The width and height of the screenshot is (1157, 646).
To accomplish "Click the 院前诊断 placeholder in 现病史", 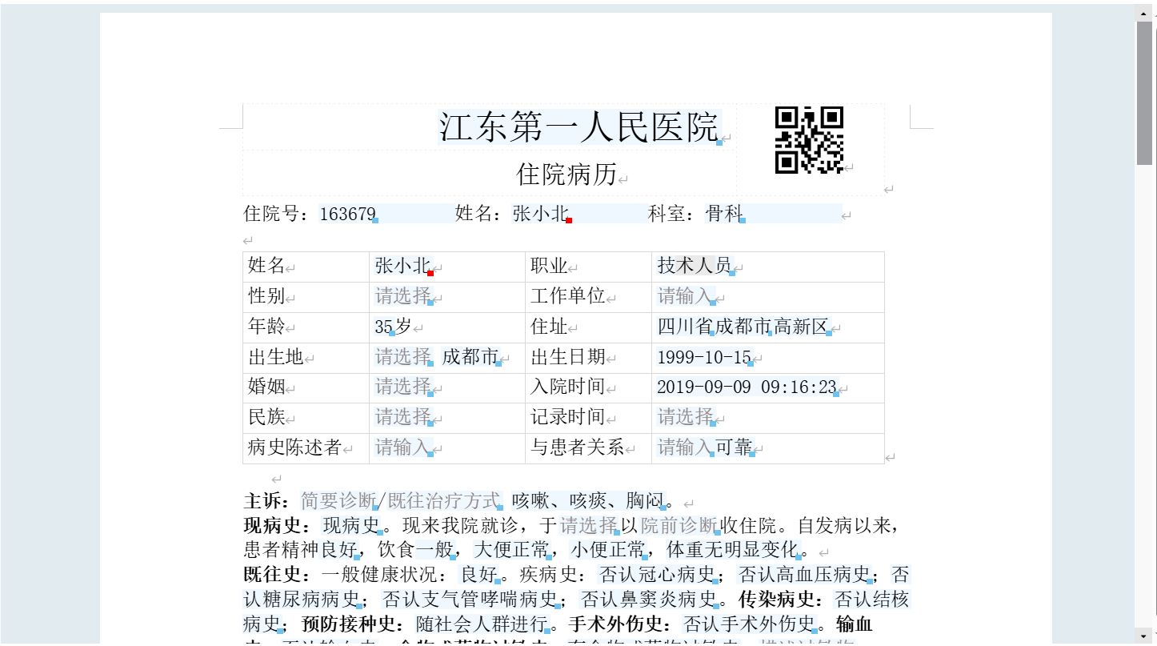I will (x=679, y=526).
